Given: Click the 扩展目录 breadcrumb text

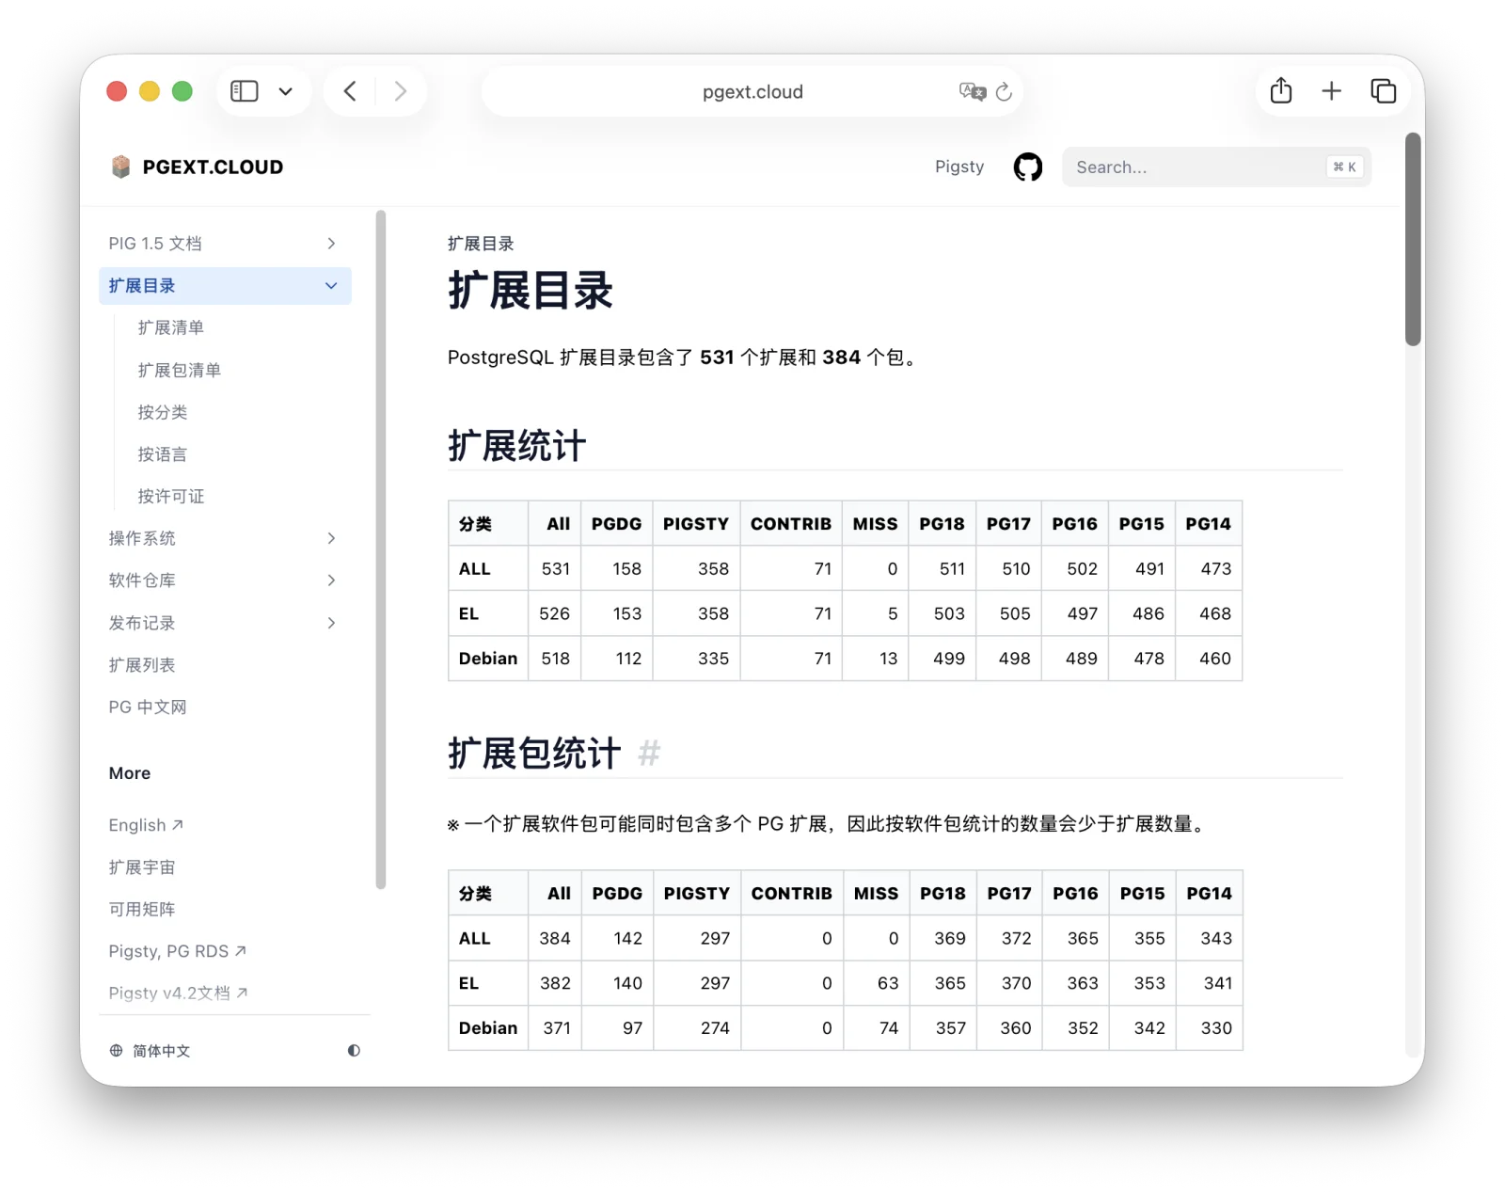Looking at the screenshot, I should coord(481,244).
